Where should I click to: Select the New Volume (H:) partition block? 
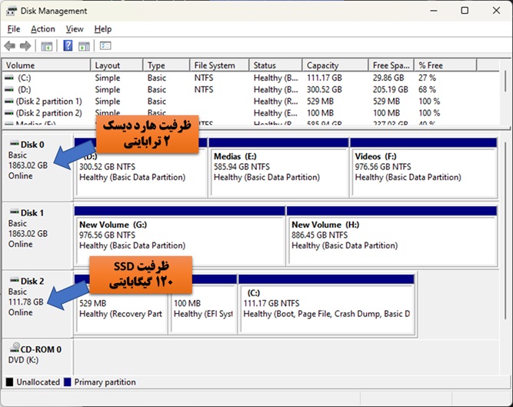[x=391, y=235]
